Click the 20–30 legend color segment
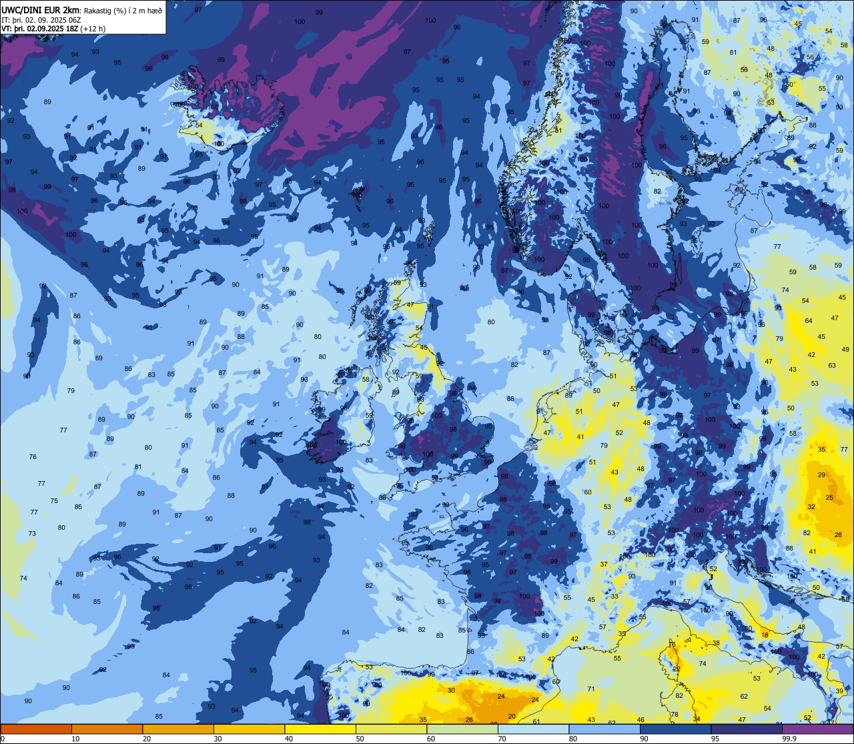This screenshot has width=854, height=744. tap(178, 729)
